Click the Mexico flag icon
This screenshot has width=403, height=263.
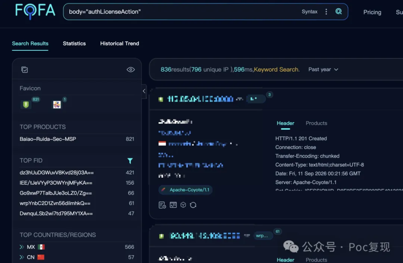tap(41, 247)
